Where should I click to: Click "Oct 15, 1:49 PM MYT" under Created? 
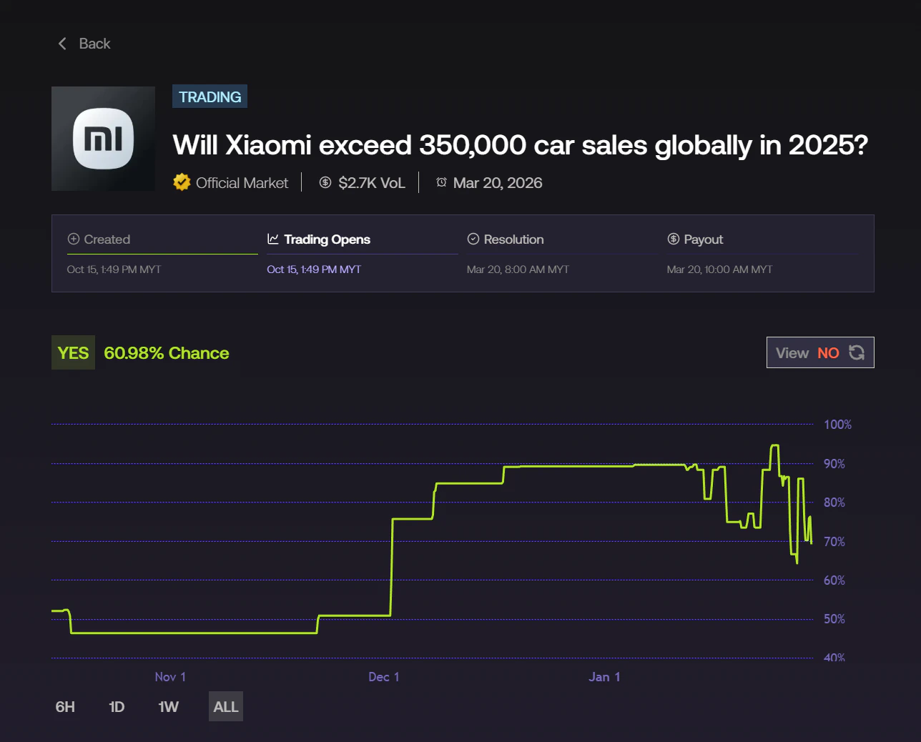(x=114, y=269)
